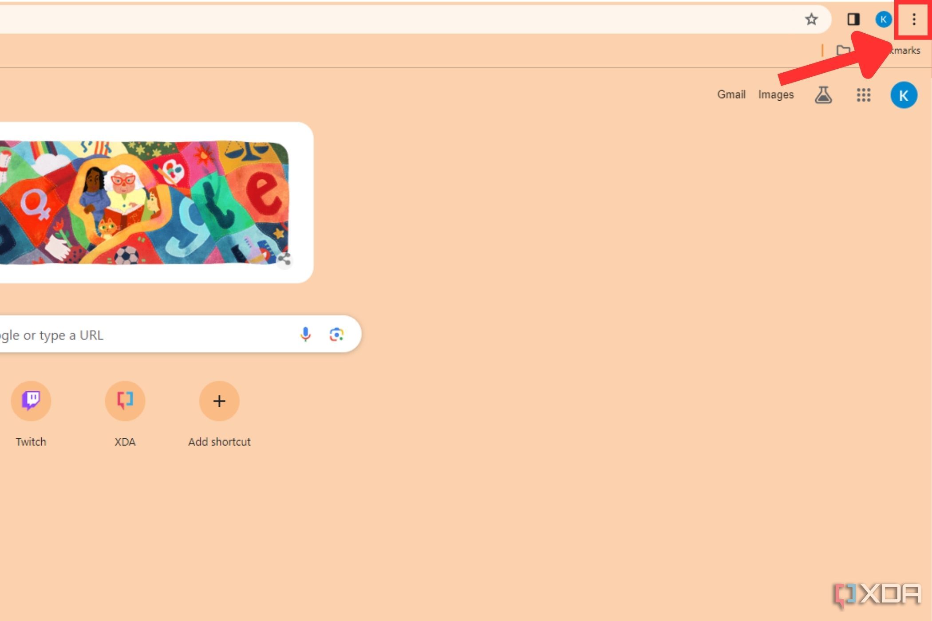This screenshot has height=621, width=932.
Task: Click the Gmail link
Action: tap(731, 94)
